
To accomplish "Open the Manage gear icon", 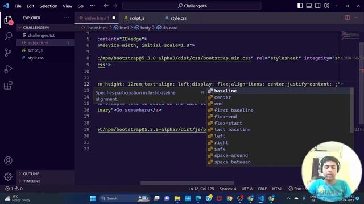I will [x=8, y=177].
